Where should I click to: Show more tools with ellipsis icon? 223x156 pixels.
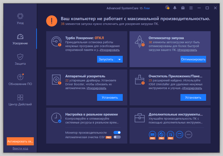(x=189, y=135)
